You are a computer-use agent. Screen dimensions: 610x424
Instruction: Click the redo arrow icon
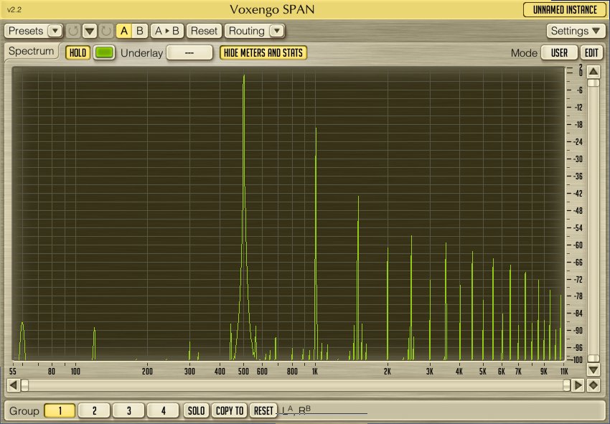105,31
